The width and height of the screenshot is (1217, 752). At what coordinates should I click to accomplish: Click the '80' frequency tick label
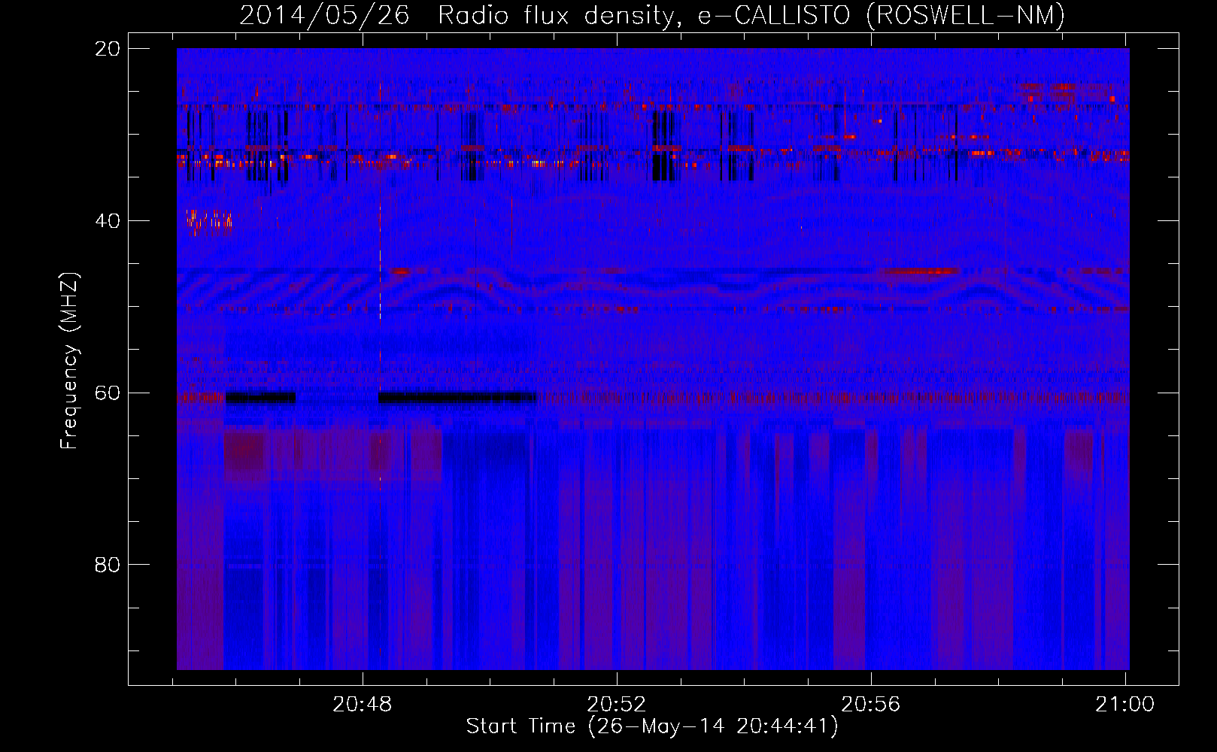[x=108, y=565]
